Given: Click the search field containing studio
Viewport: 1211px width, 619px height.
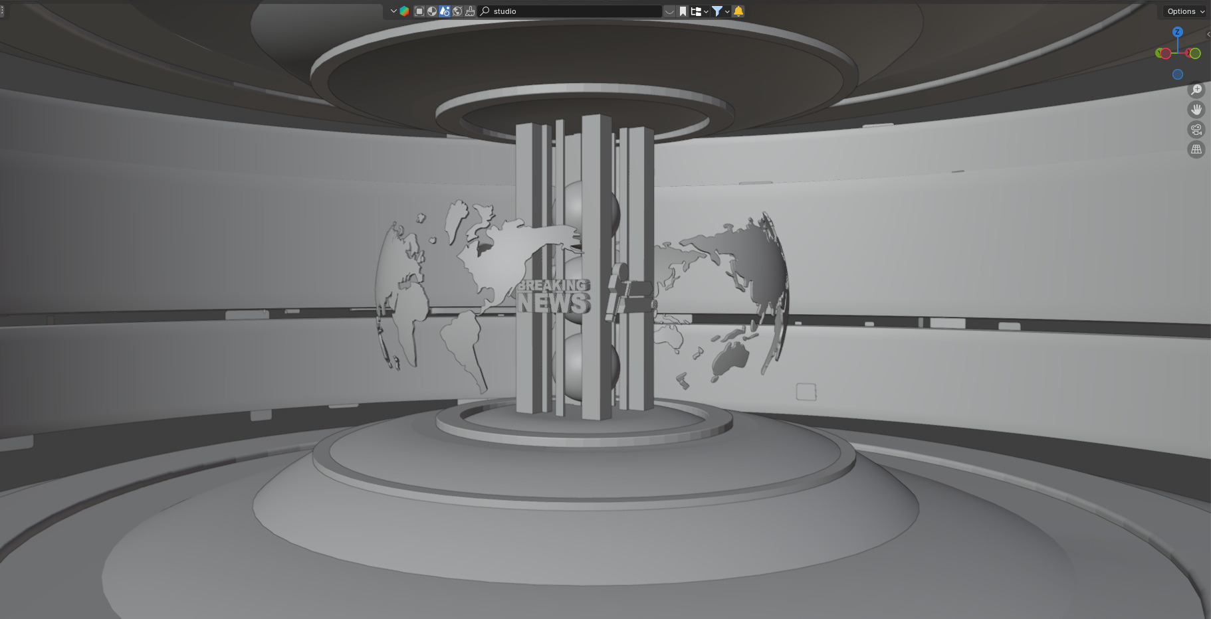Looking at the screenshot, I should click(570, 11).
